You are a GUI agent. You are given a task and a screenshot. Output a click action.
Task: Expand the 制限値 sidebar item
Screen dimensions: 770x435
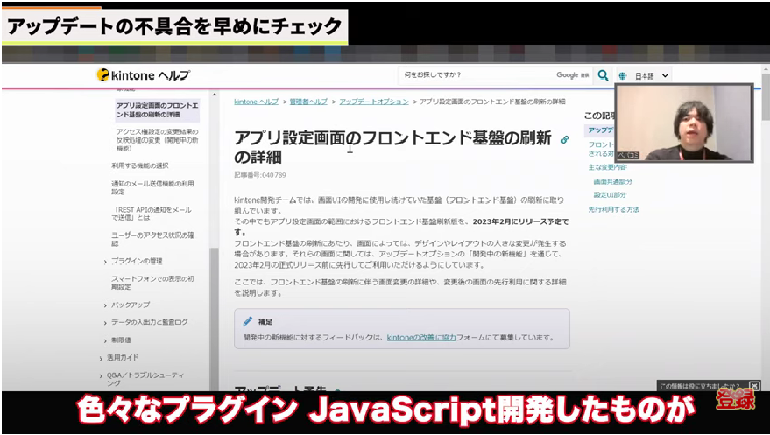click(x=106, y=340)
